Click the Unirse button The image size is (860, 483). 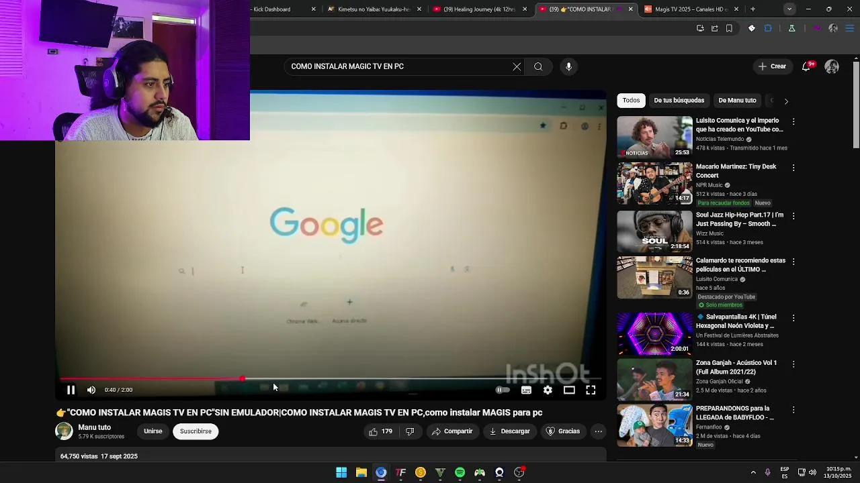tap(153, 431)
